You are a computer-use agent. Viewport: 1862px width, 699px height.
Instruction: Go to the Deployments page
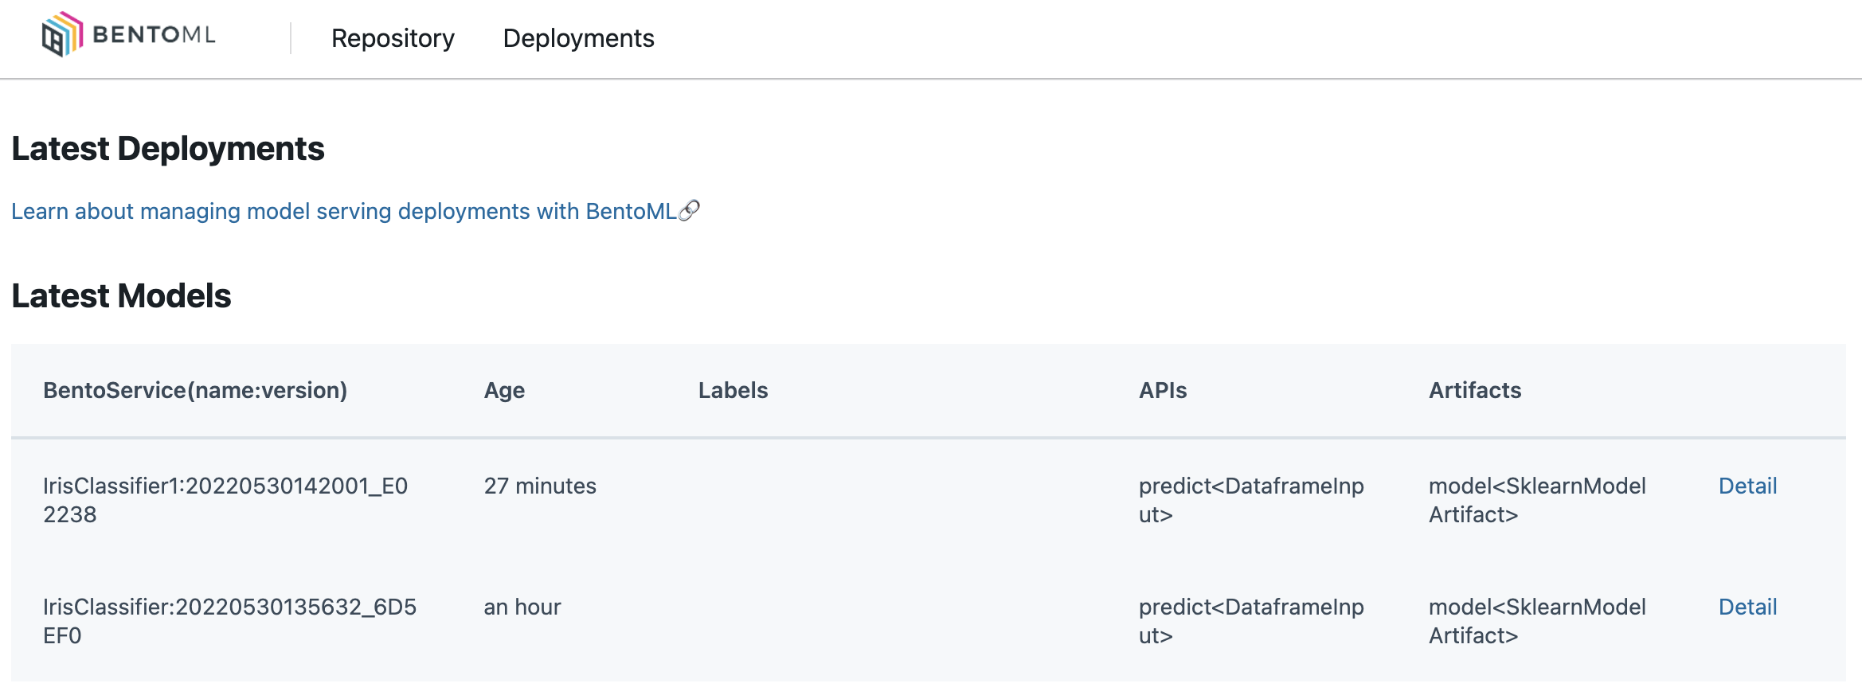[578, 38]
